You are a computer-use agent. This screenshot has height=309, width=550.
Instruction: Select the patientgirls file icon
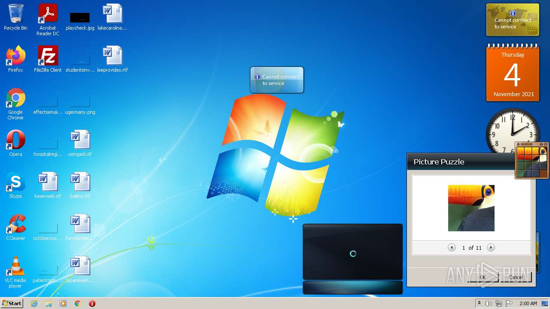[x=48, y=275]
